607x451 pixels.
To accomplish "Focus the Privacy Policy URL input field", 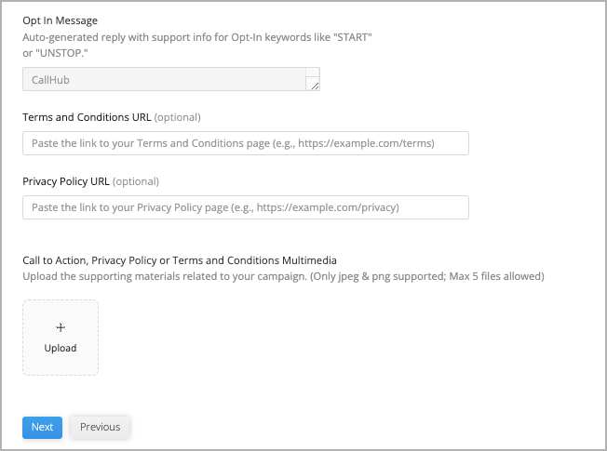I will click(246, 207).
